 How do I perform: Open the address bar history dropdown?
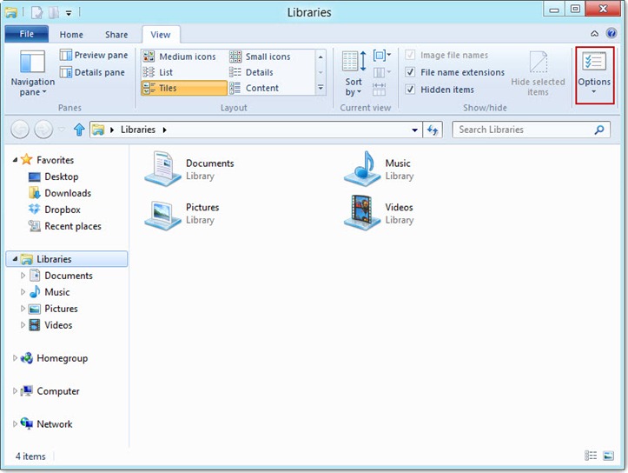coord(414,130)
